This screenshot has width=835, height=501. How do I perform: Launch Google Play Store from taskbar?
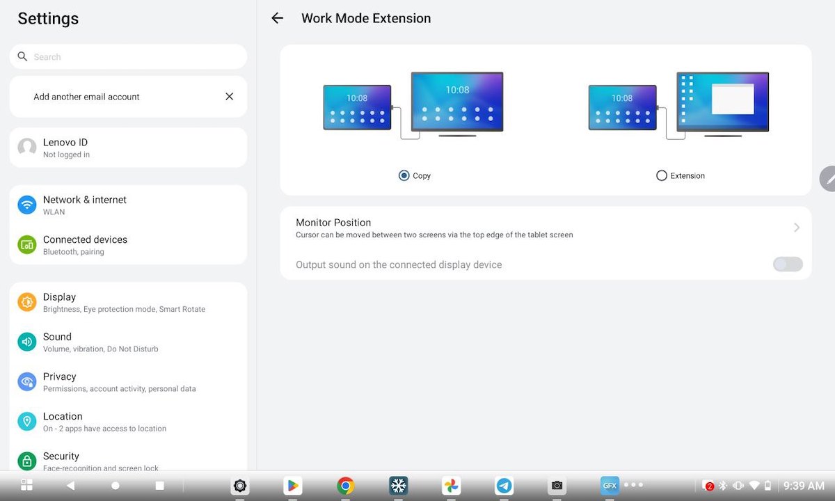click(x=293, y=486)
